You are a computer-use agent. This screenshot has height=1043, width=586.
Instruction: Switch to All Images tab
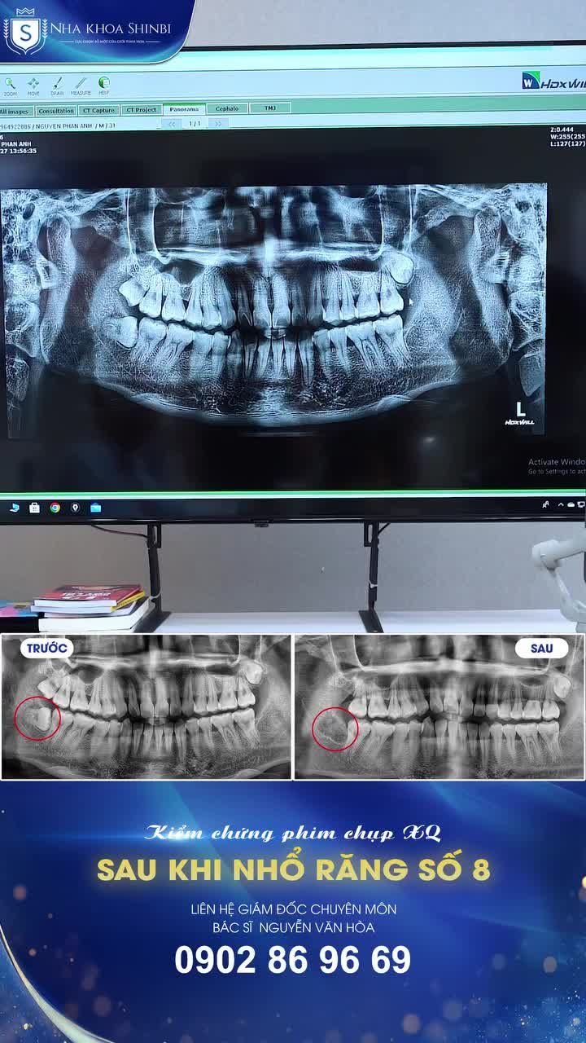click(x=15, y=110)
